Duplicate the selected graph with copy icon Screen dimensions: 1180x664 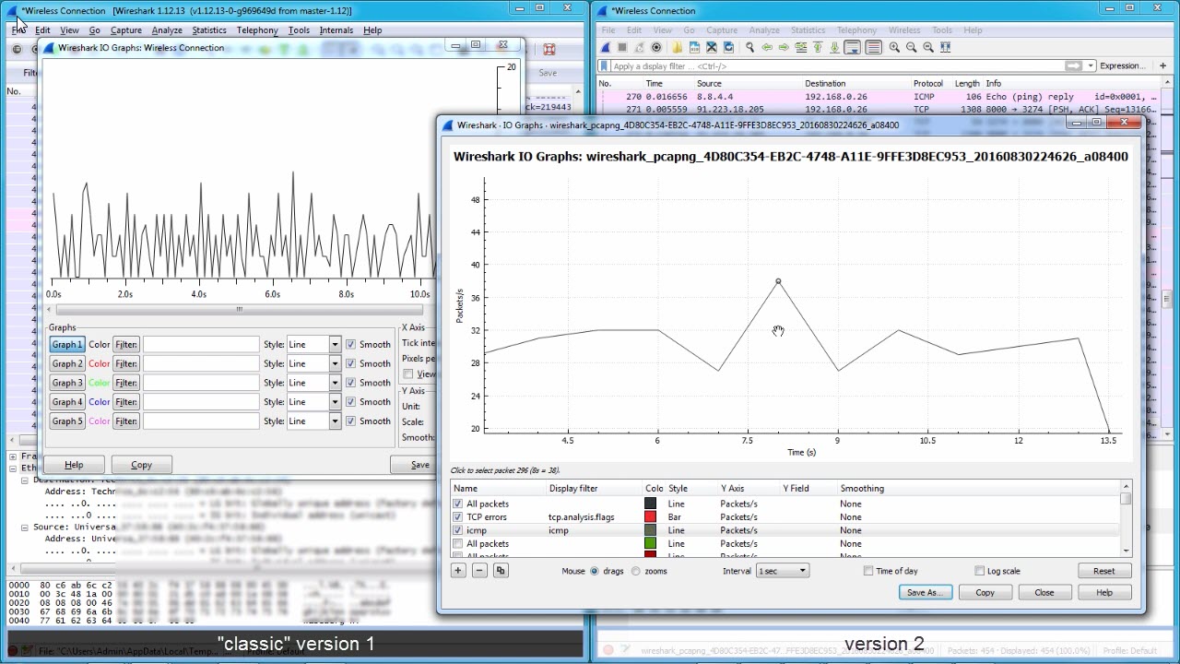pyautogui.click(x=501, y=571)
